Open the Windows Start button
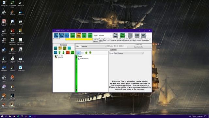 [2, 116]
